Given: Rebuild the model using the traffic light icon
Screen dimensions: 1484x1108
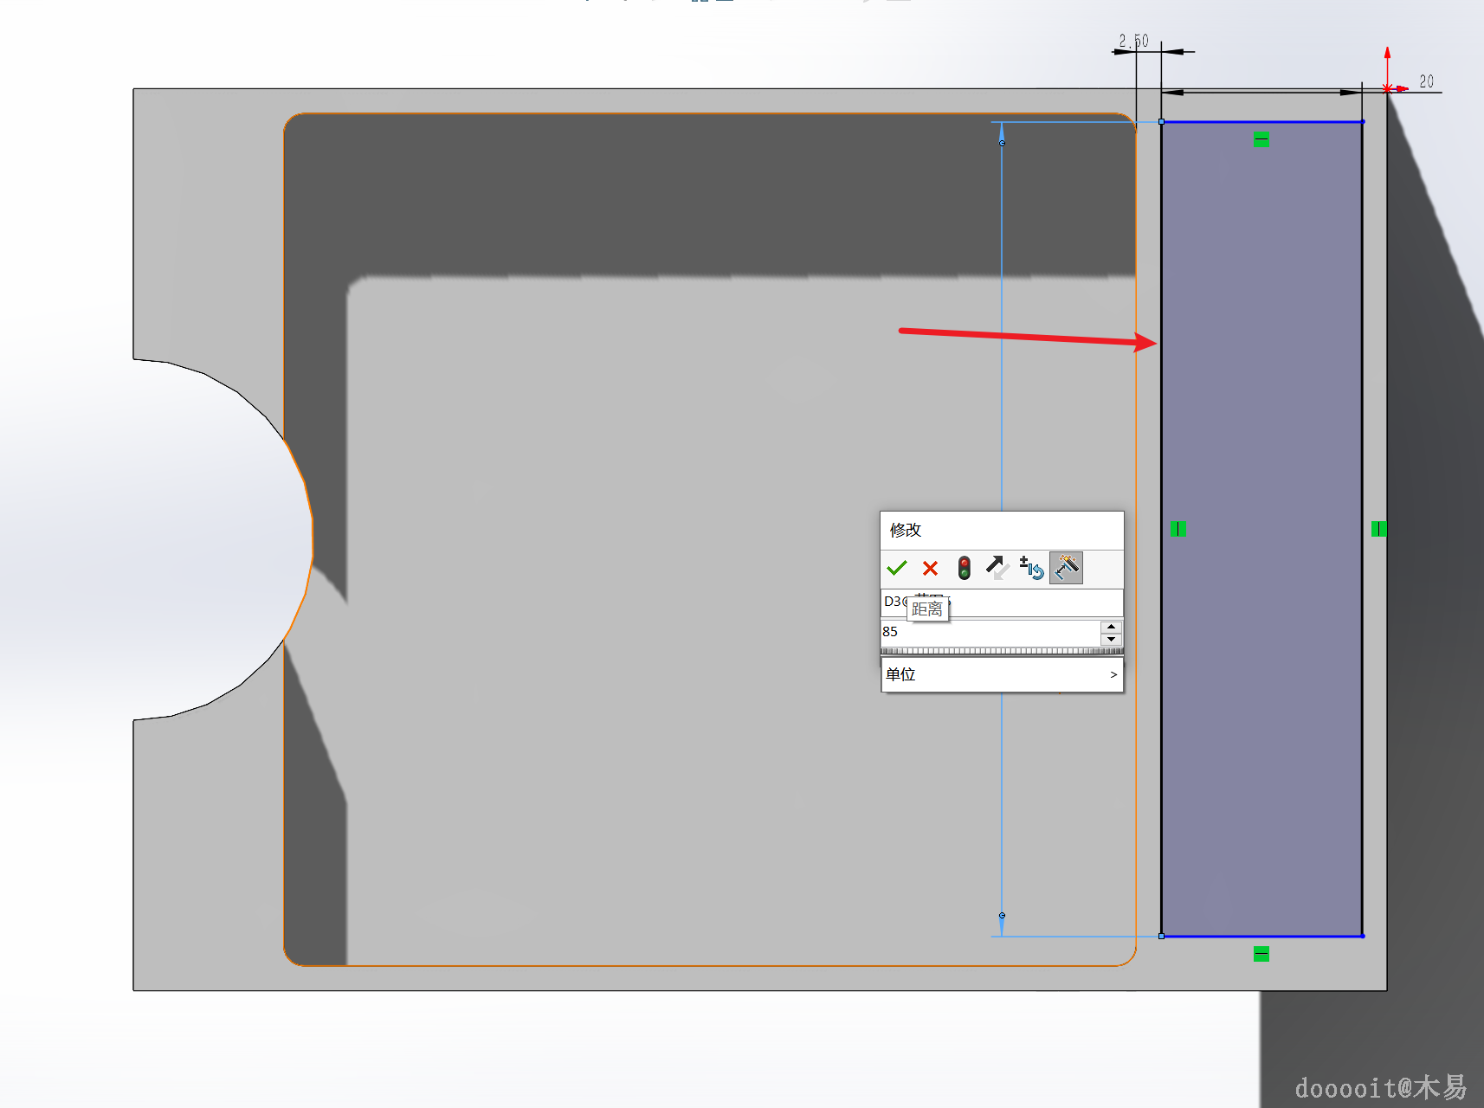Looking at the screenshot, I should pyautogui.click(x=965, y=568).
